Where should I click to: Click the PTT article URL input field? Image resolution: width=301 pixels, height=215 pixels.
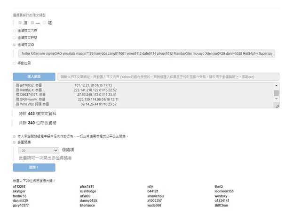[168, 76]
